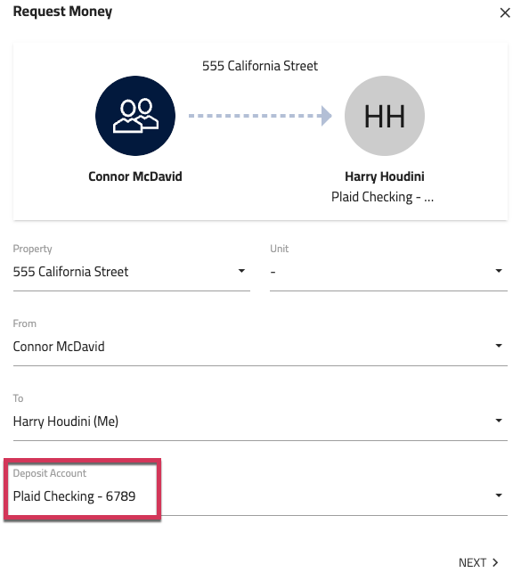521x581 pixels.
Task: Open the Deposit Account dropdown arrow
Action: click(x=499, y=495)
